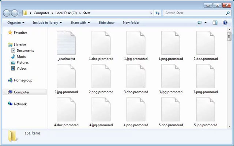
Task: Click the "151 items" status text
Action: coord(33,133)
